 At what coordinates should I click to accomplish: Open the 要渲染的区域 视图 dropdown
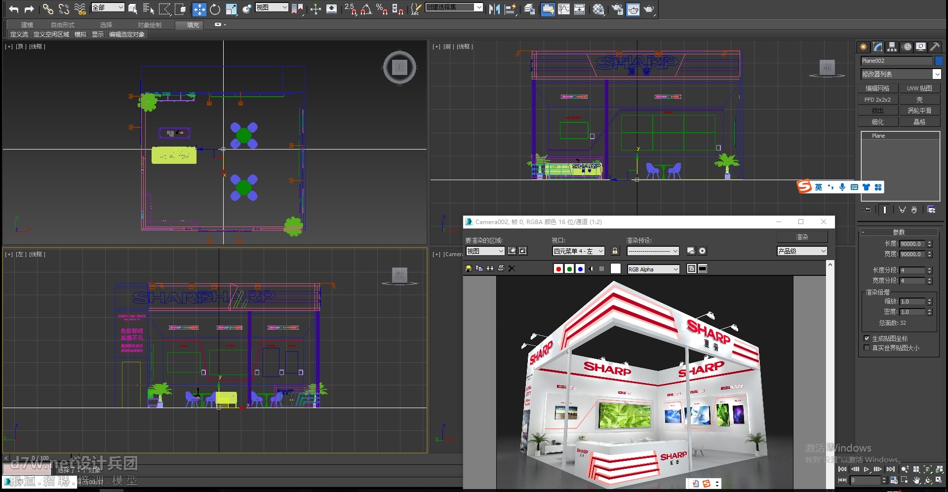(485, 251)
